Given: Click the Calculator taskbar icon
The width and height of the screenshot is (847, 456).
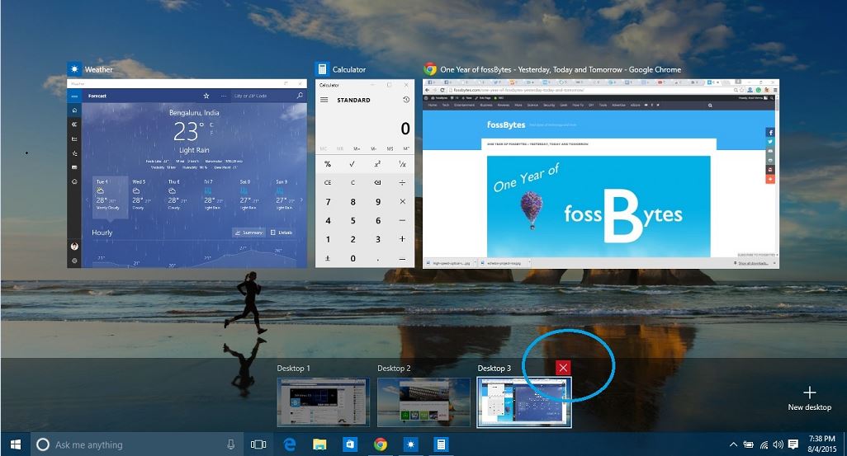Looking at the screenshot, I should pyautogui.click(x=441, y=444).
